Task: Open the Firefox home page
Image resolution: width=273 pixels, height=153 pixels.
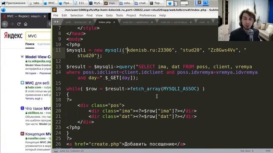Action: (26, 24)
